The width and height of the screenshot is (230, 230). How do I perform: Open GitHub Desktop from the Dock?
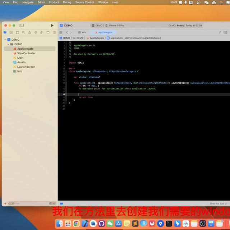pos(102,224)
